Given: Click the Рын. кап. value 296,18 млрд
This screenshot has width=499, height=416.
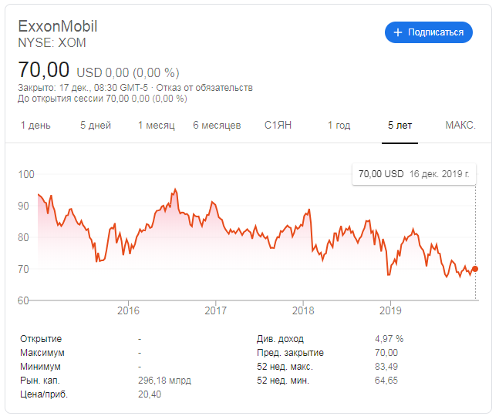Looking at the screenshot, I should 164,381.
